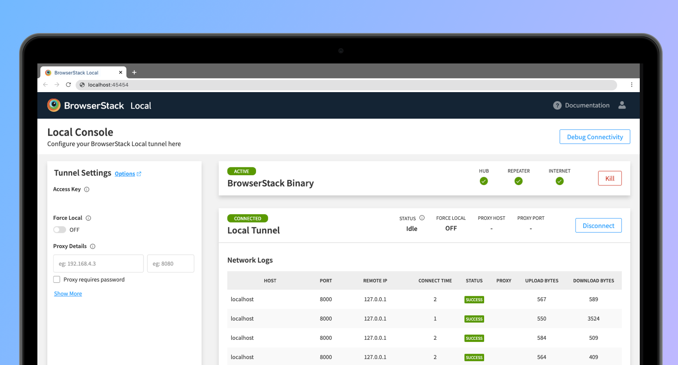
Task: Click the BrowserStack logo icon
Action: point(54,105)
